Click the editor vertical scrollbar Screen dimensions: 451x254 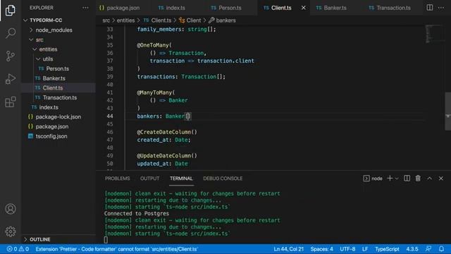(448, 111)
